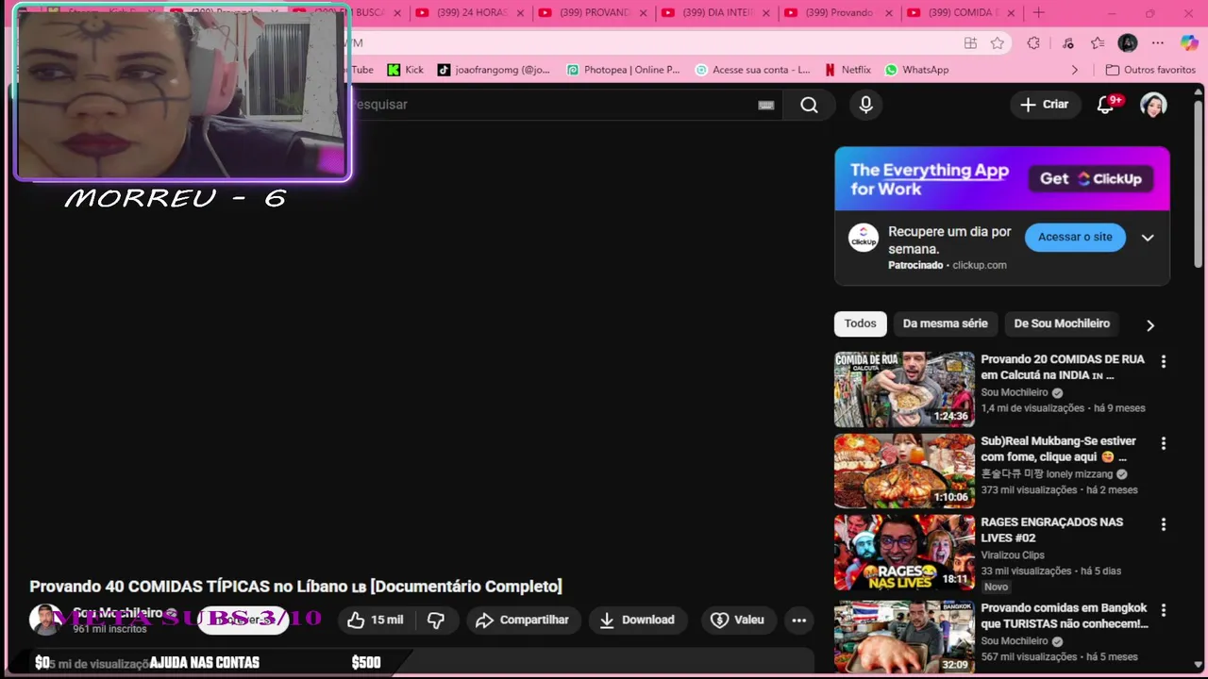
Task: Open the video title Provando 40 COMIDAS TÍPICAS
Action: pyautogui.click(x=295, y=587)
